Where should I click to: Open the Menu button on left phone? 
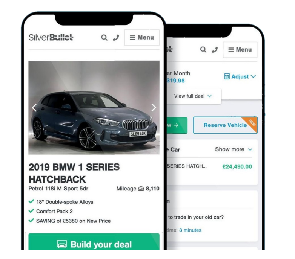pyautogui.click(x=142, y=38)
